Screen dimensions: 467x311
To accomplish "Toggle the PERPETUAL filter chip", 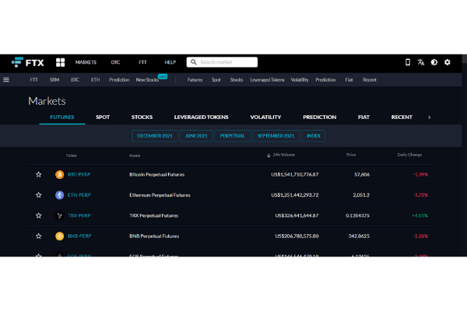I will (232, 135).
